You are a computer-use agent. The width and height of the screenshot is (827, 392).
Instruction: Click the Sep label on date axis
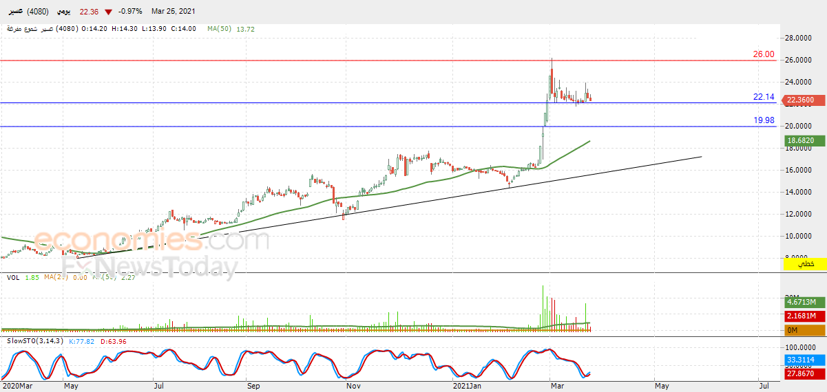coord(253,386)
